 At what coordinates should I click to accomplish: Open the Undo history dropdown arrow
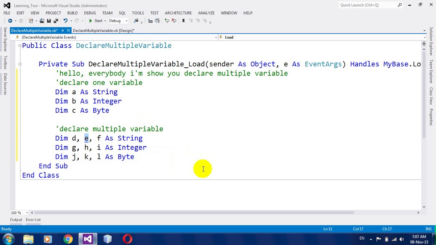[x=71, y=21]
